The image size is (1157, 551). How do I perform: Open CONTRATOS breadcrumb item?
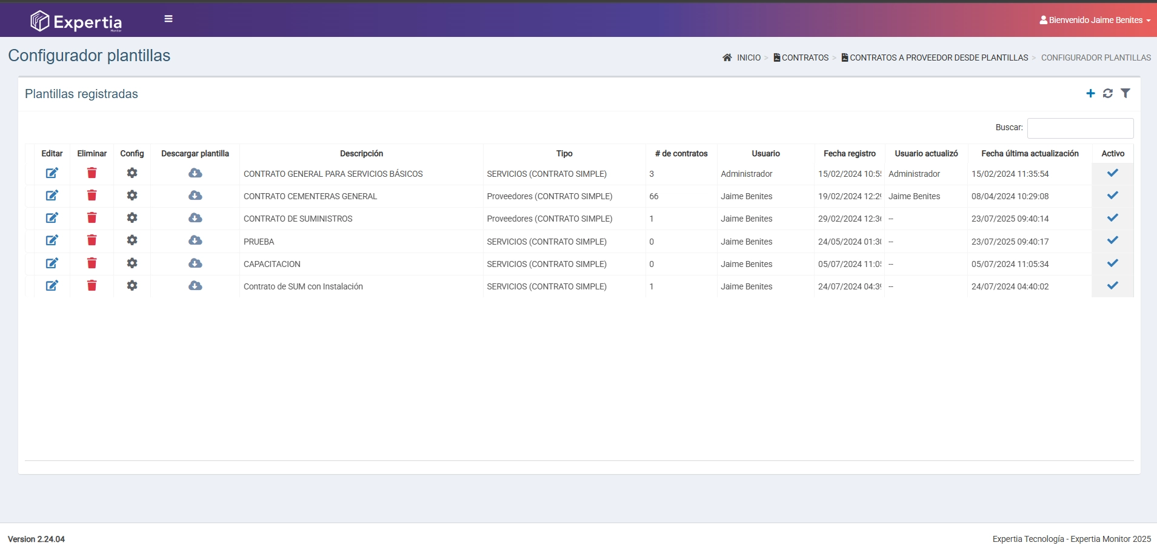click(x=804, y=58)
